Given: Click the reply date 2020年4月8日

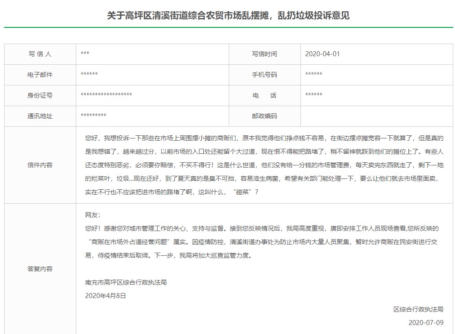Looking at the screenshot, I should click(x=106, y=296).
